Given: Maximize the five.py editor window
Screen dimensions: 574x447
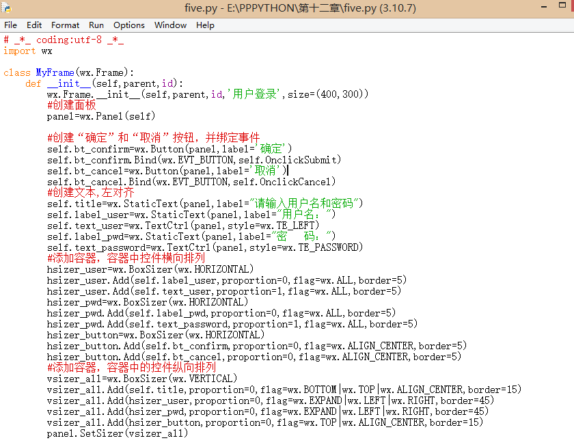Looking at the screenshot, I should (x=562, y=5).
